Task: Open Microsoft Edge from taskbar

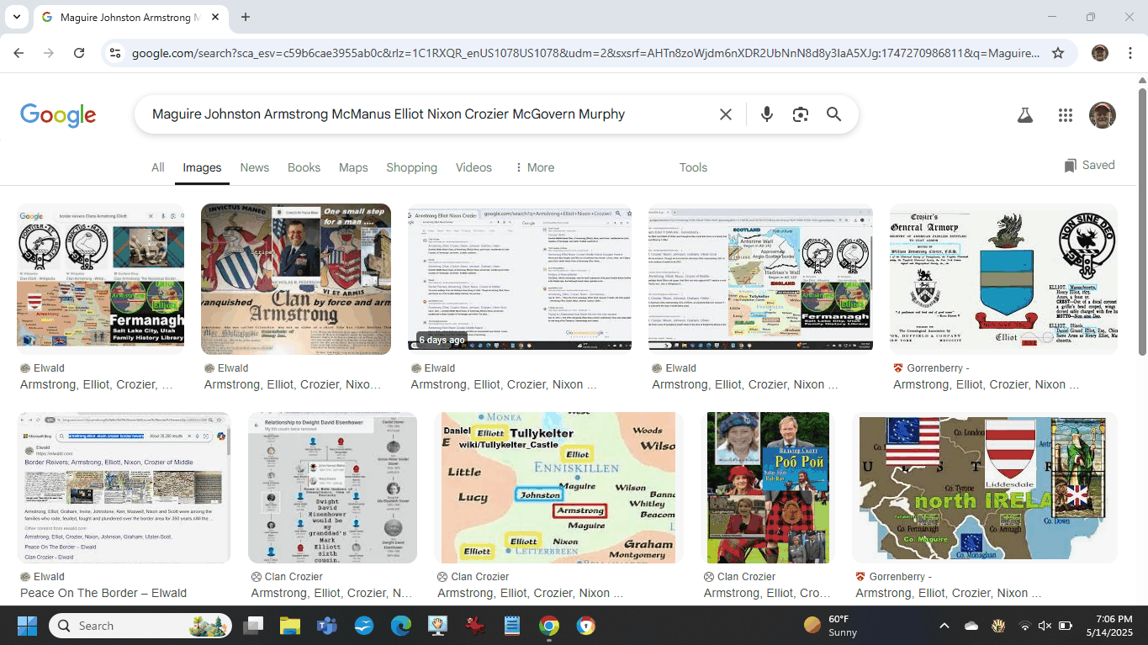Action: tap(400, 626)
